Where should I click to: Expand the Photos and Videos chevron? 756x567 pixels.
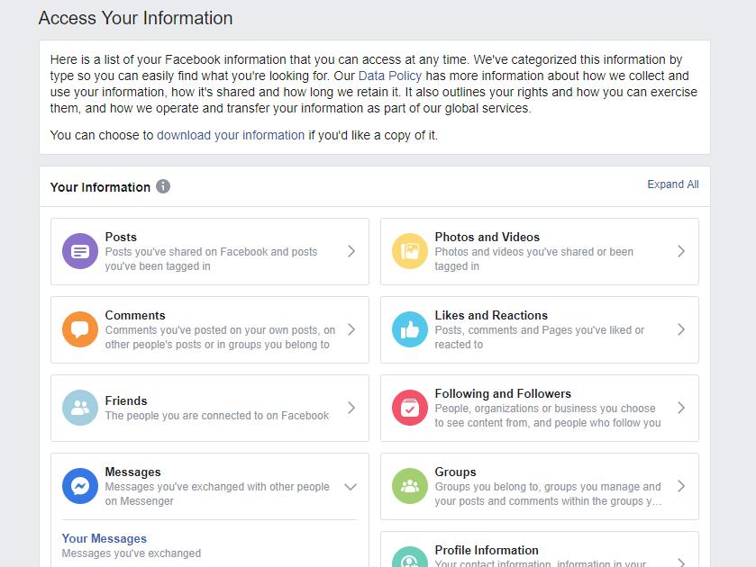coord(681,251)
